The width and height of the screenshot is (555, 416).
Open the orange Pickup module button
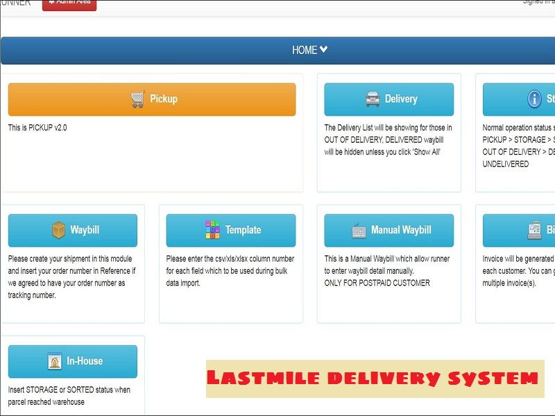152,99
